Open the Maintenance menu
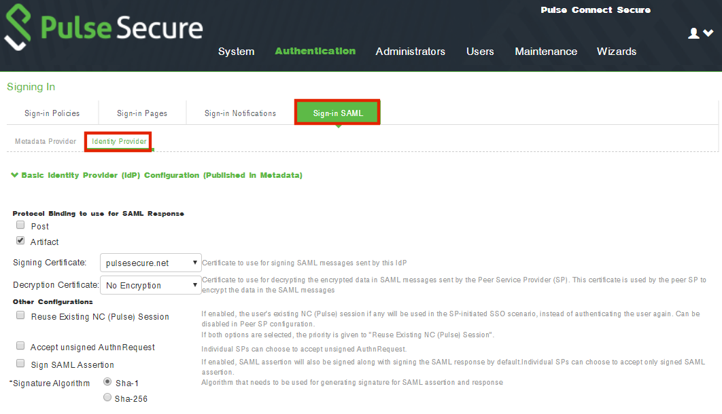The width and height of the screenshot is (722, 414). click(x=546, y=52)
